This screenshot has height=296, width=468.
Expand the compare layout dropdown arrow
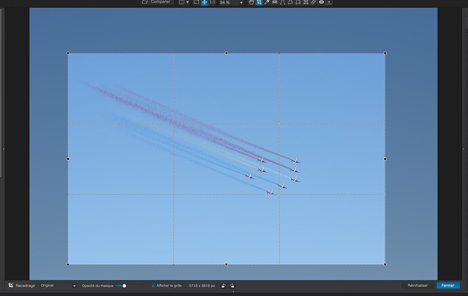pyautogui.click(x=188, y=3)
